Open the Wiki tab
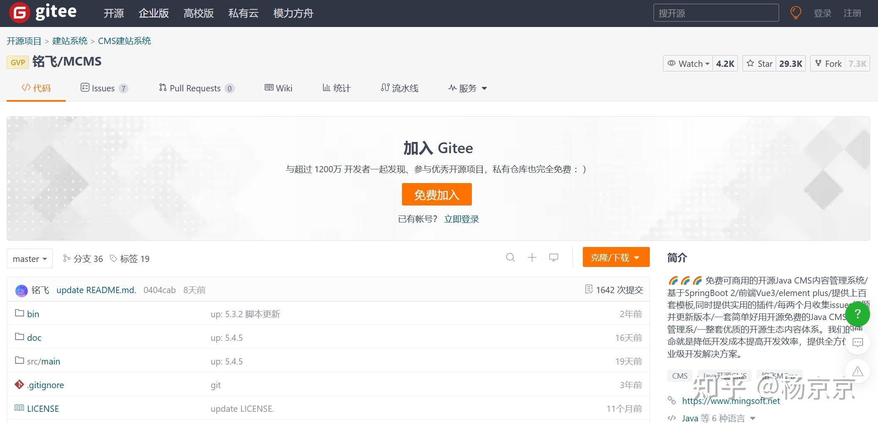This screenshot has width=878, height=423. pos(279,88)
